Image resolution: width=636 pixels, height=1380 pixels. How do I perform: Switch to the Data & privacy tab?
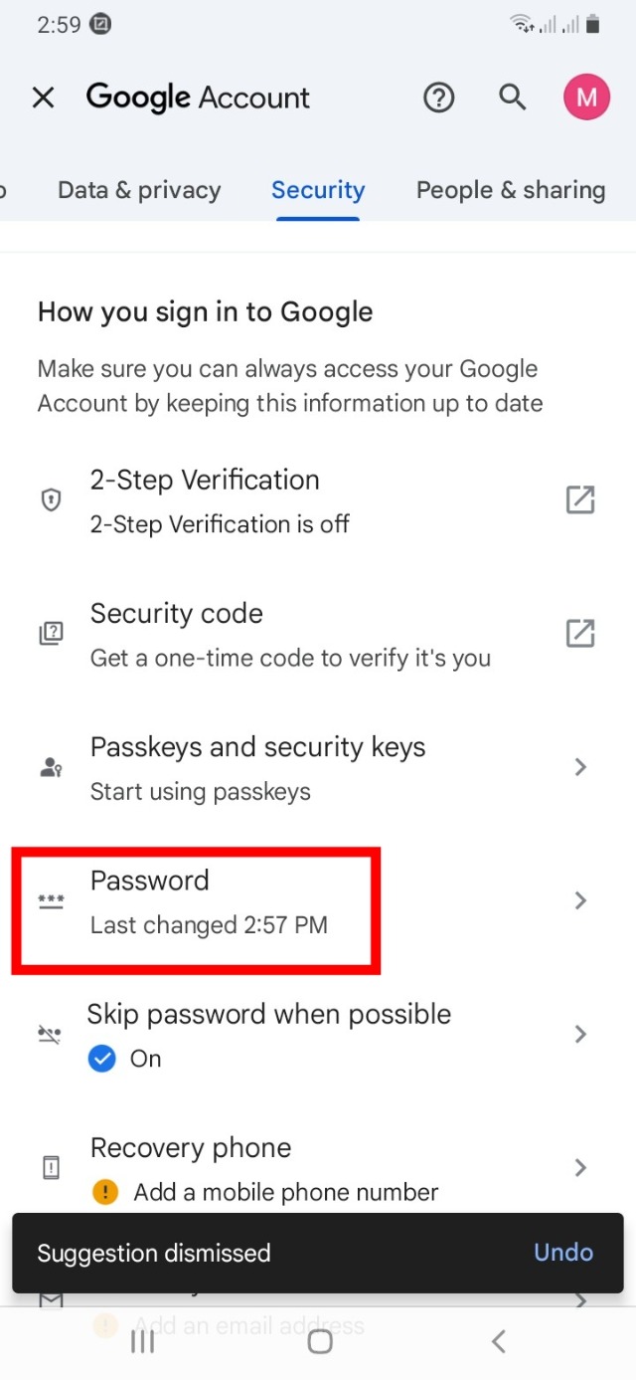click(139, 190)
